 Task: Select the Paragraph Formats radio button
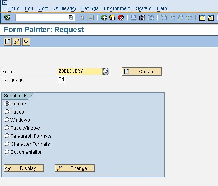(x=7, y=136)
